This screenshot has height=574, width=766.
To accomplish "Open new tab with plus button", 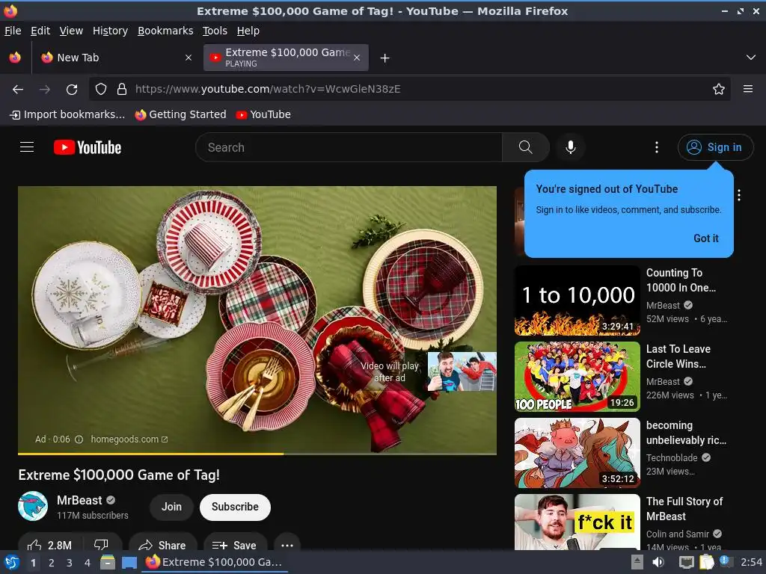I will (x=385, y=58).
